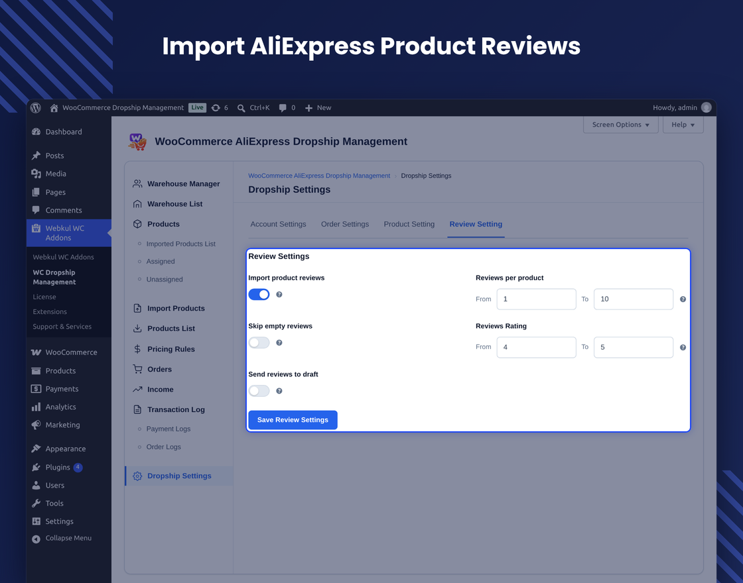Disable the Import product reviews toggle
Viewport: 743px width, 583px height.
click(259, 294)
